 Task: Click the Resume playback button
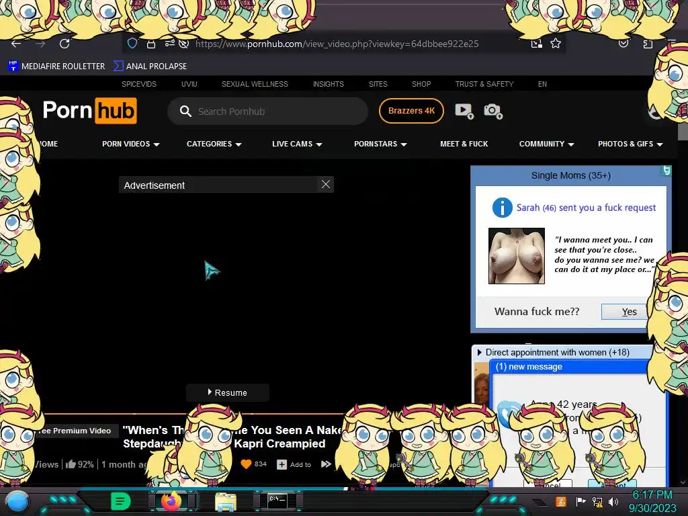coord(227,392)
